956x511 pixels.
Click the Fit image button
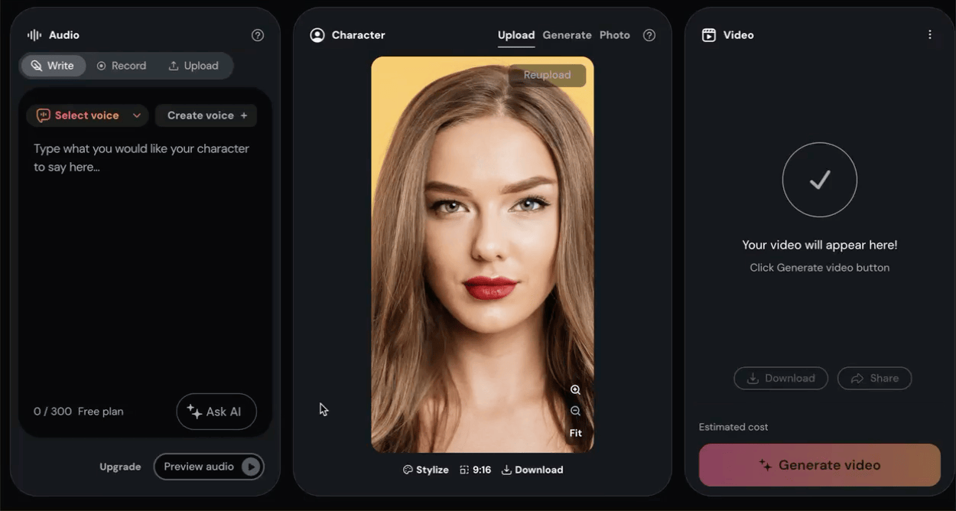(x=576, y=433)
